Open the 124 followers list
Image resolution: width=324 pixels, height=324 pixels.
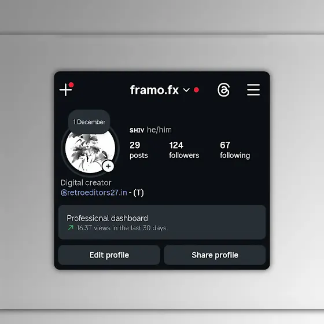coord(184,150)
